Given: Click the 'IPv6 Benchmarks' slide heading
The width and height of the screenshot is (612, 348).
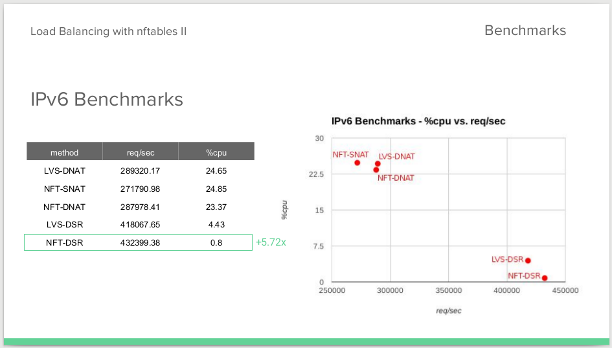Looking at the screenshot, I should pos(107,99).
